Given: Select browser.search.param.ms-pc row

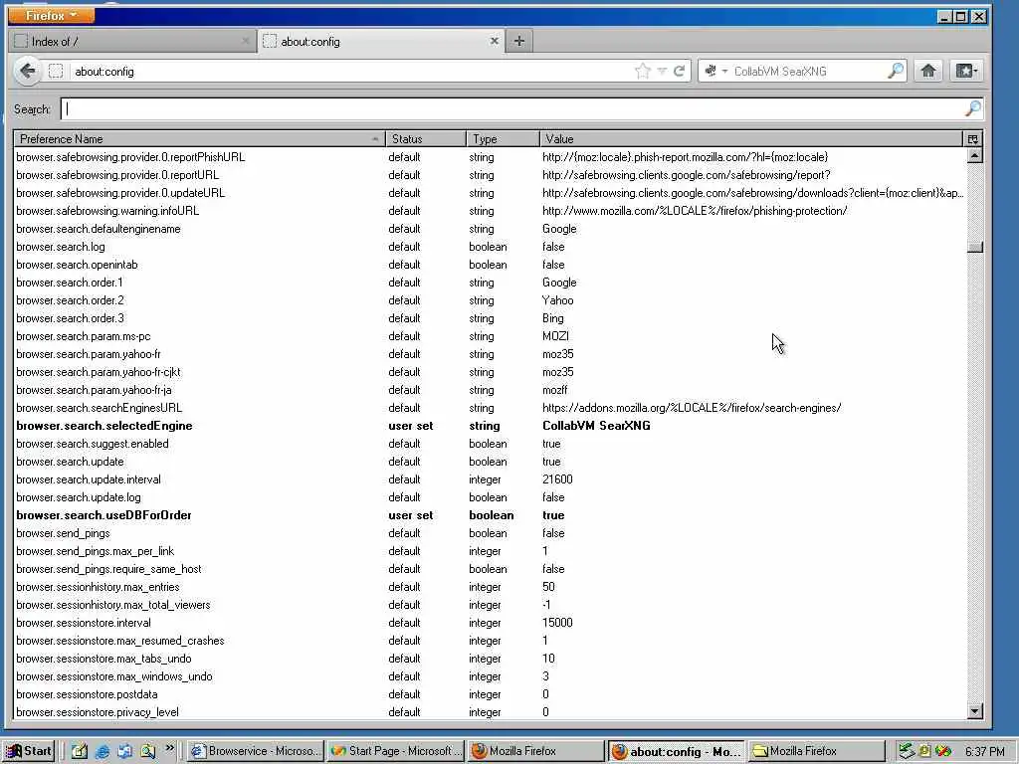Looking at the screenshot, I should click(490, 336).
